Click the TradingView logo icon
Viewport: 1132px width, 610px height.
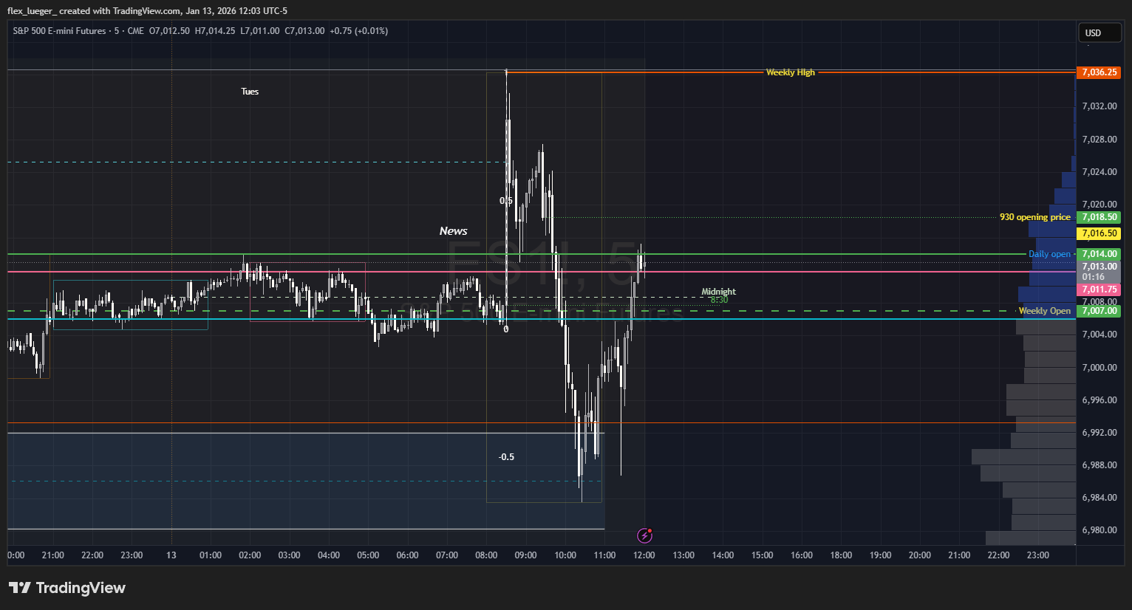pos(20,588)
